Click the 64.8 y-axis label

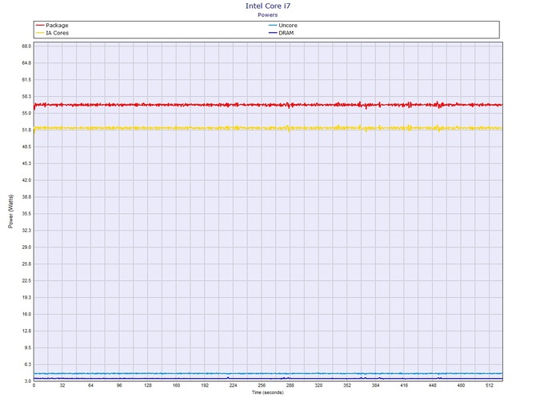(26, 63)
